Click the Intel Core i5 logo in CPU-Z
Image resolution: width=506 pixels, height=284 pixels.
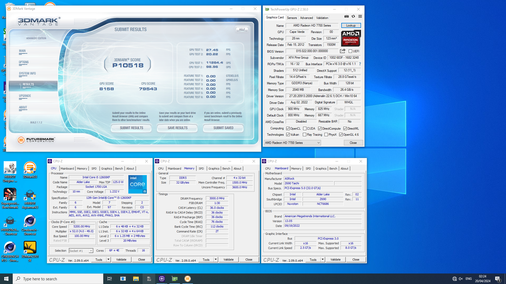[138, 184]
